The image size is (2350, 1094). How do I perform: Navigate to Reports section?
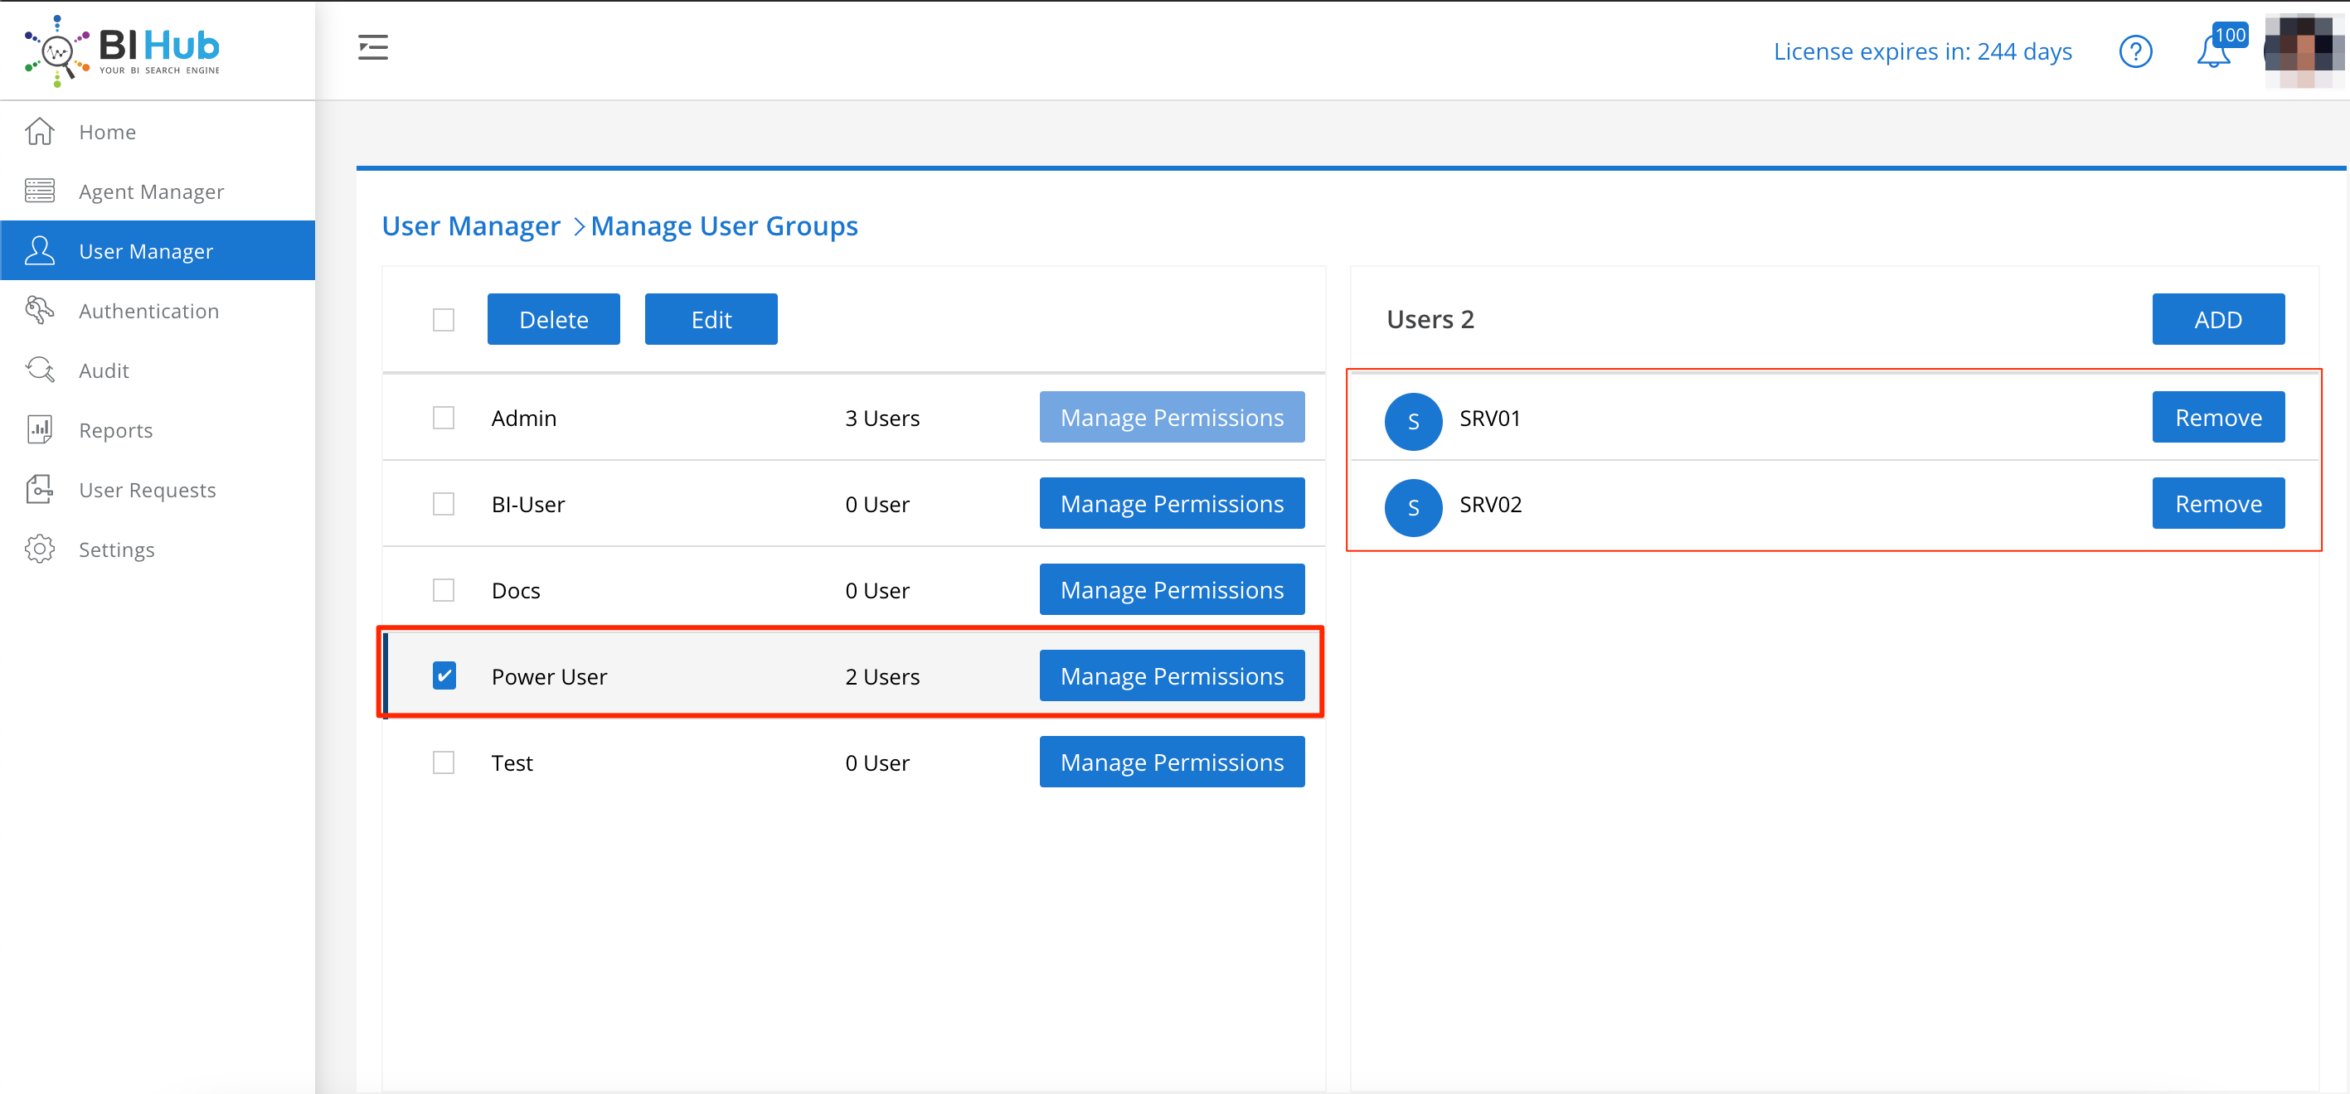pyautogui.click(x=117, y=430)
